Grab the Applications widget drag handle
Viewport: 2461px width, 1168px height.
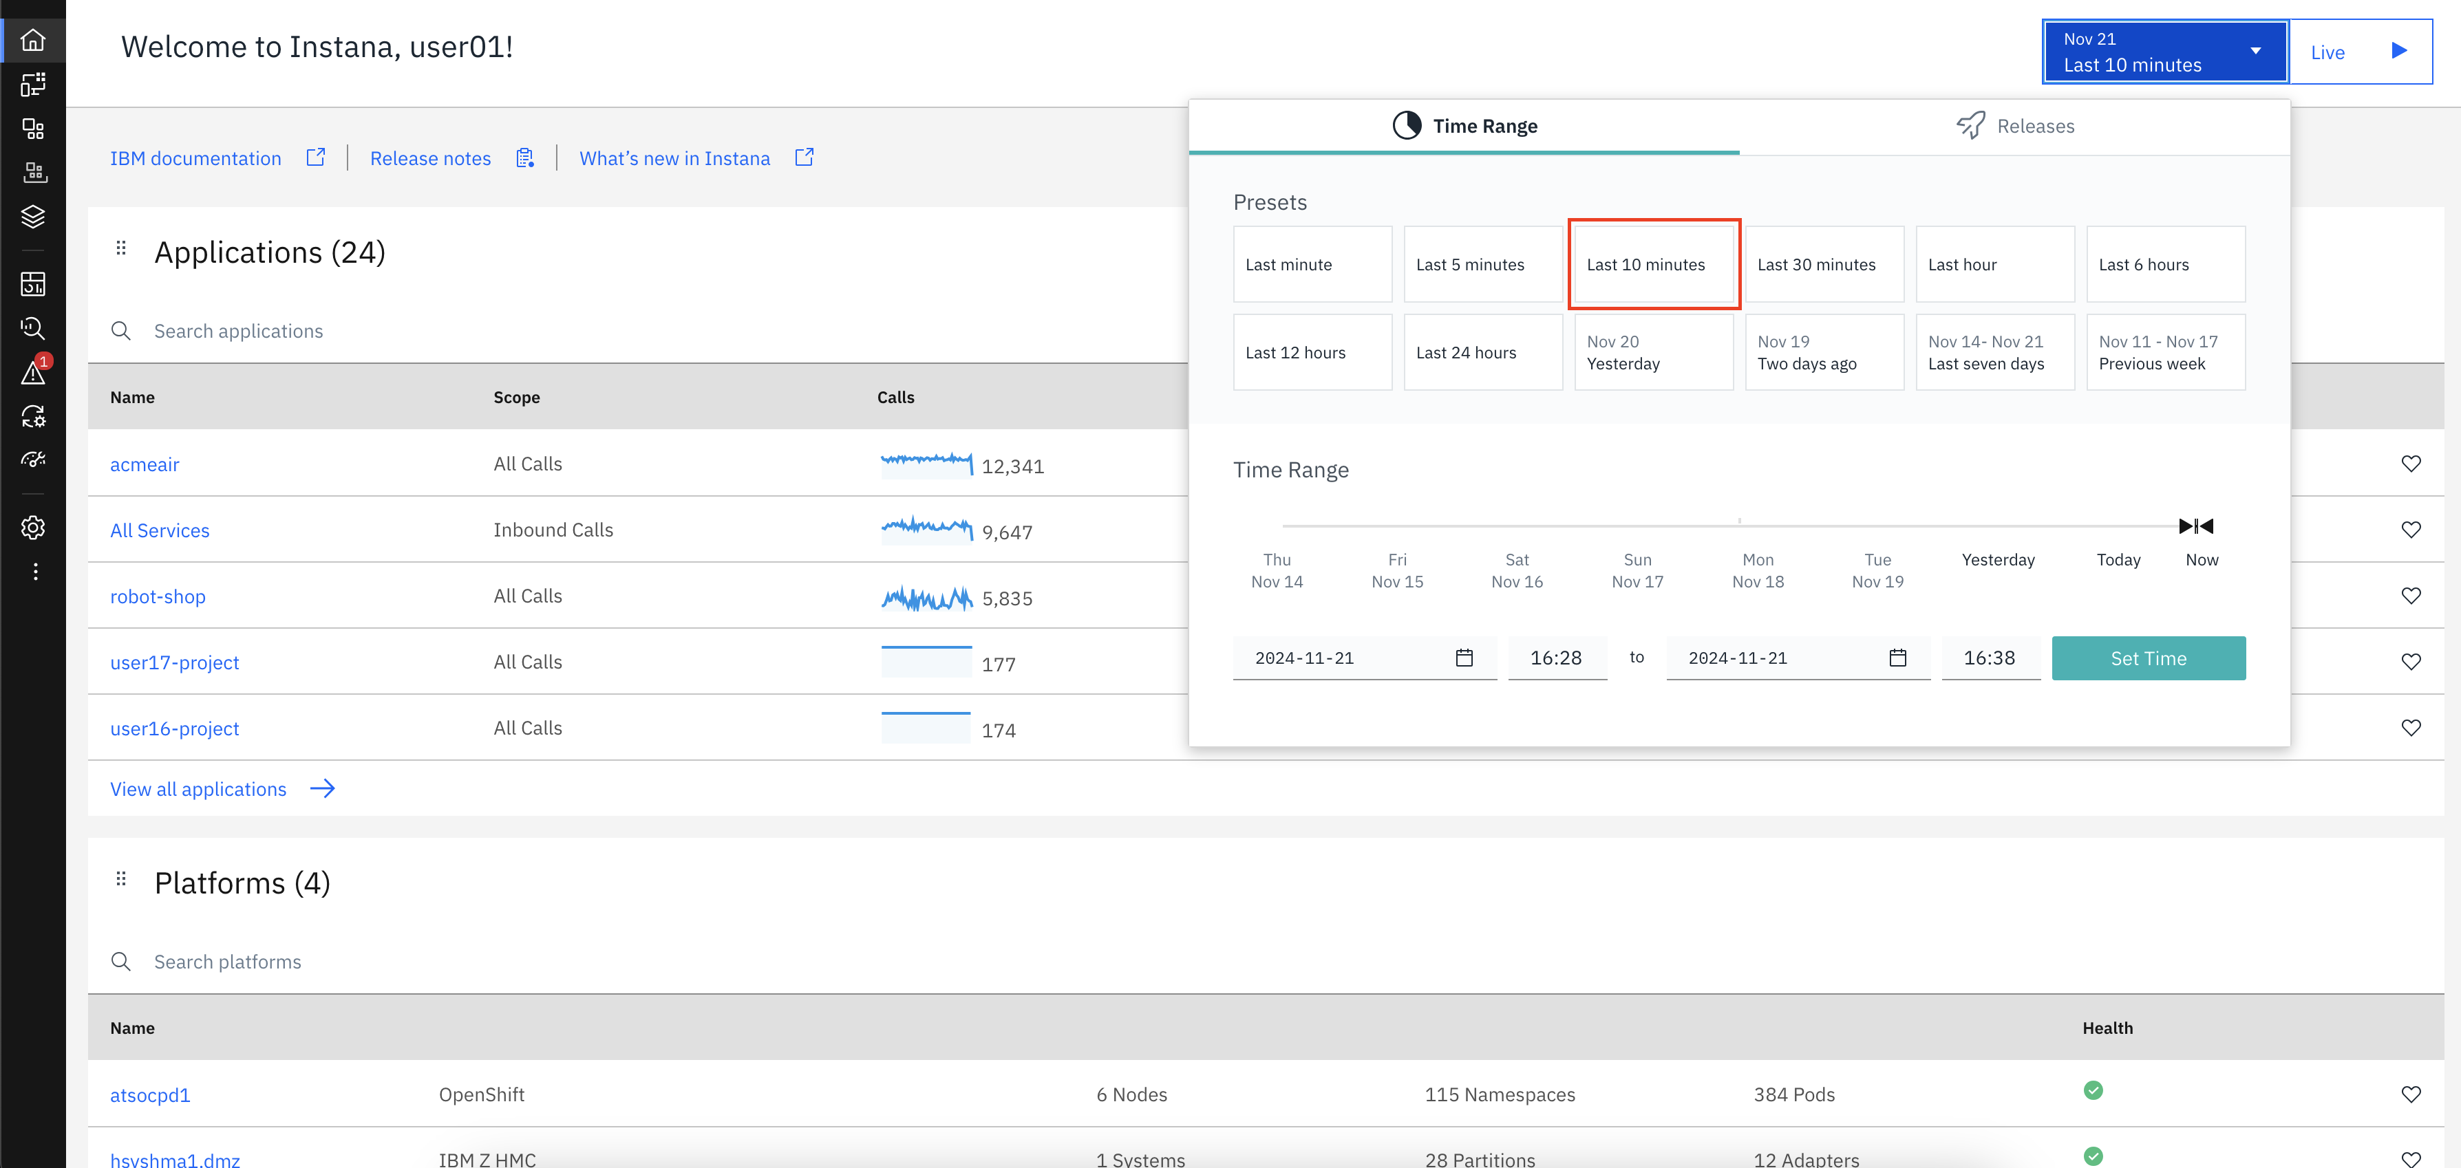point(121,248)
